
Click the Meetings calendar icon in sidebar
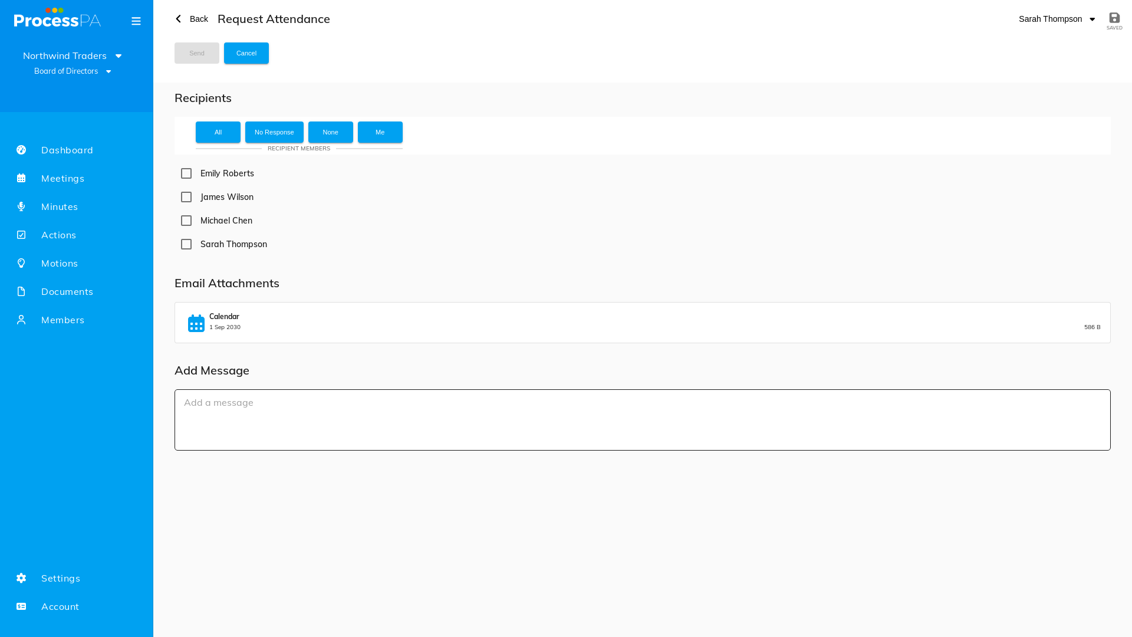[21, 178]
